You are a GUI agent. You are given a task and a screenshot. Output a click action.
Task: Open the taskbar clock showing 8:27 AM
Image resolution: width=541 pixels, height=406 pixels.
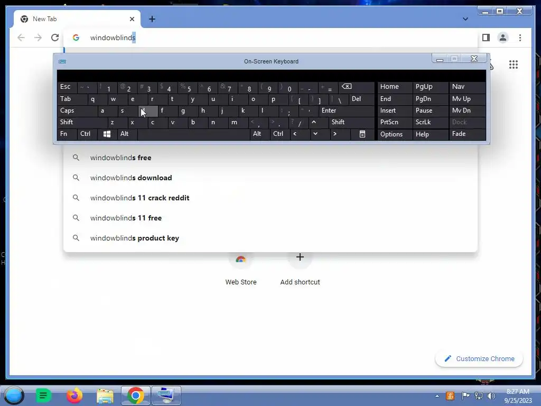(518, 396)
